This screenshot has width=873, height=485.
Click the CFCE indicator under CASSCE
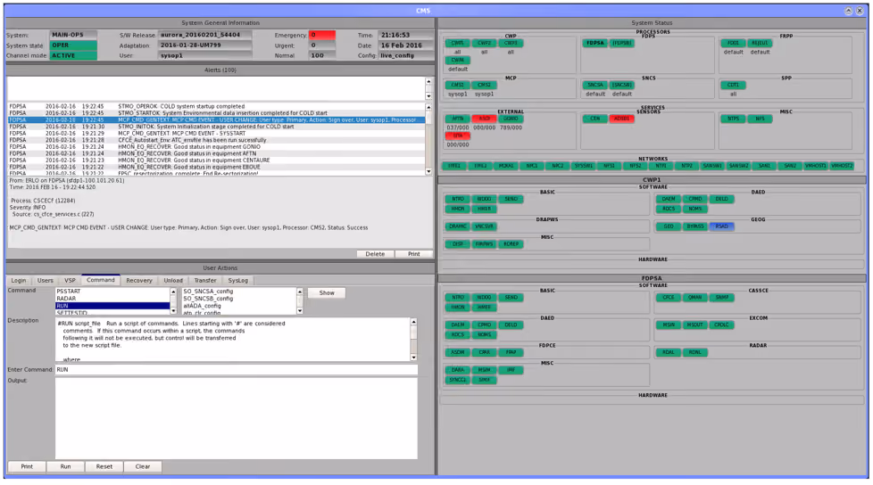point(668,298)
